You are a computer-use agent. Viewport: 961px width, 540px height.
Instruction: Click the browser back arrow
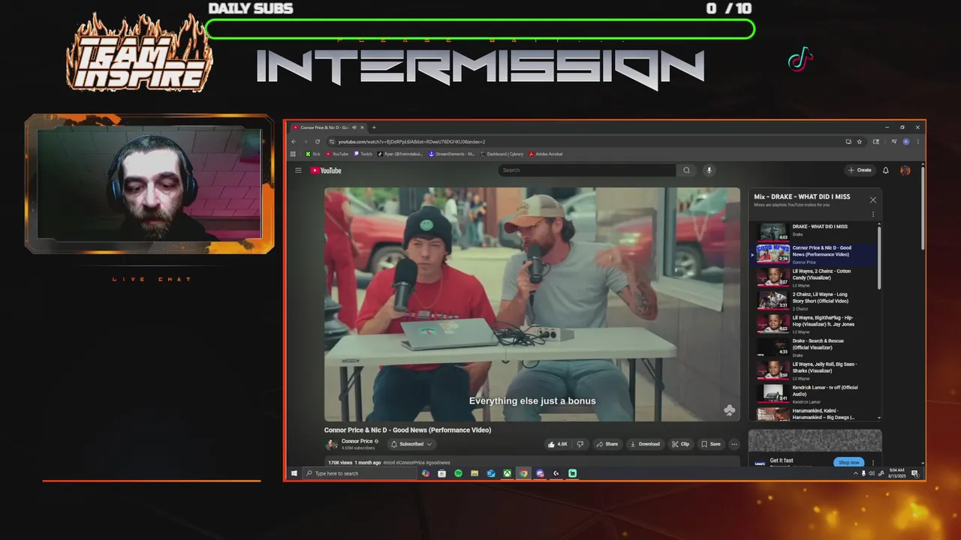coord(294,142)
